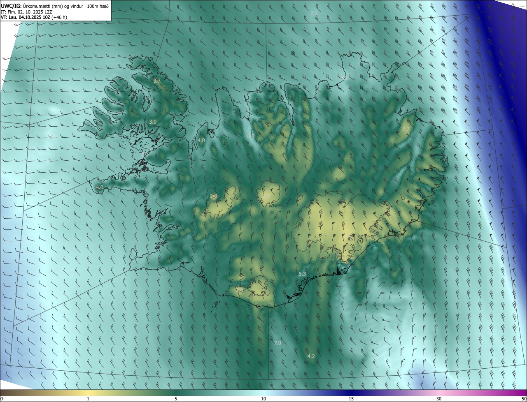Screen dimensions: 527x402
Task: Click the "VT: Lau. 04.10.2025 10Z (+46 h)" line
Action: [x=34, y=17]
